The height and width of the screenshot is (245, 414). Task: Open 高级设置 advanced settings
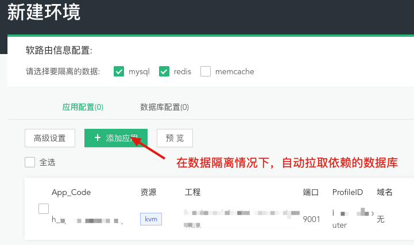click(50, 138)
